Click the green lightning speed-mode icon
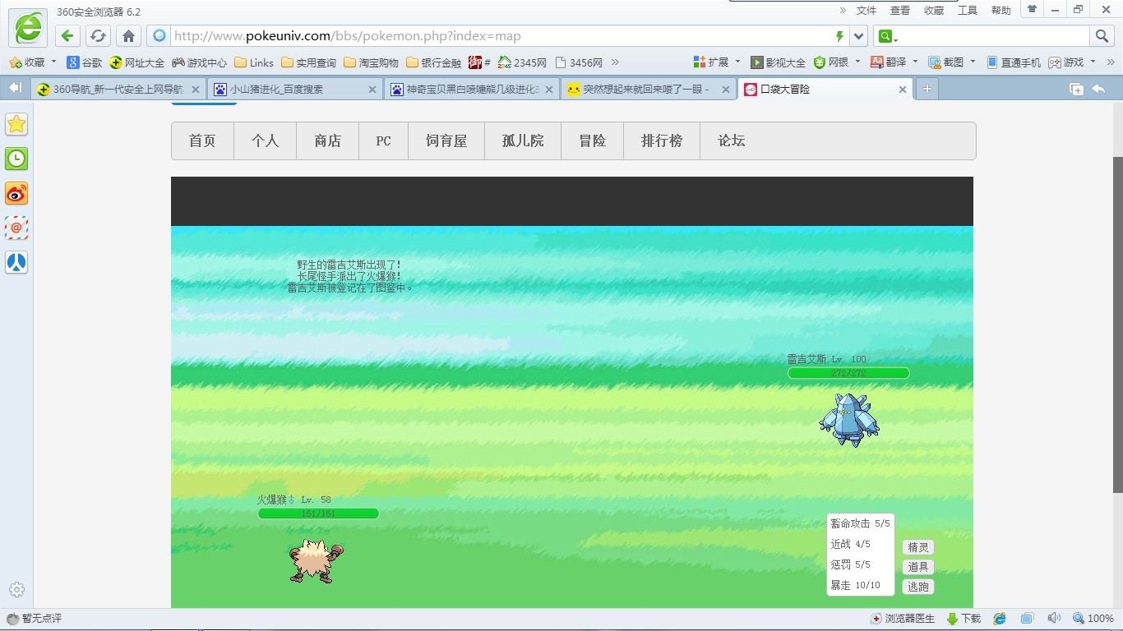Viewport: 1123px width, 631px height. 839,36
